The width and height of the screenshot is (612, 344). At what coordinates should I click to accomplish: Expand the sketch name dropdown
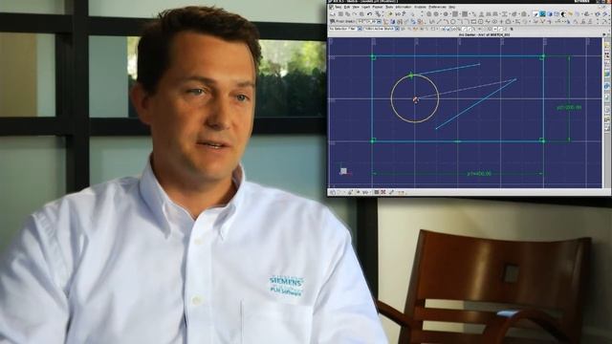tap(379, 21)
